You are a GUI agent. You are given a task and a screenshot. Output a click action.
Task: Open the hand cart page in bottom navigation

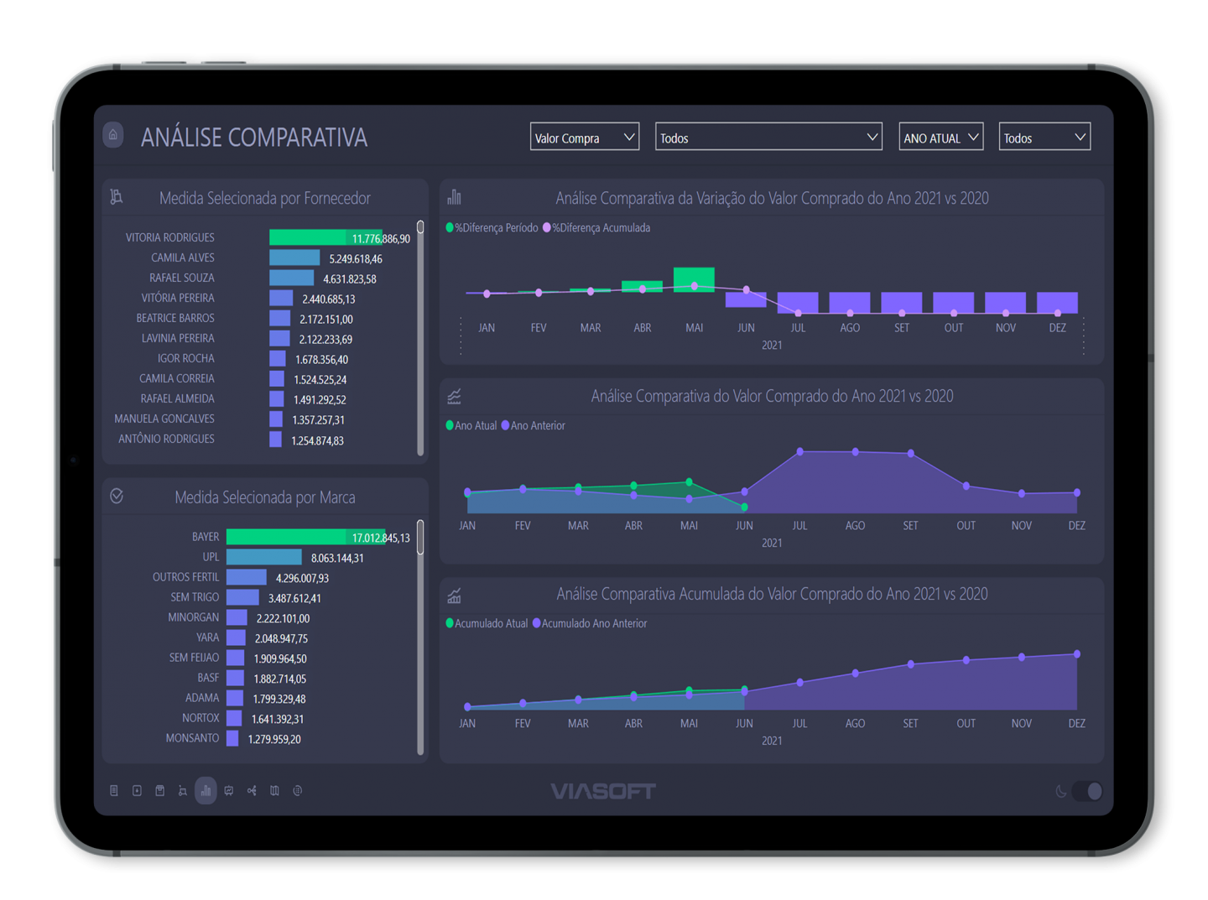point(183,790)
